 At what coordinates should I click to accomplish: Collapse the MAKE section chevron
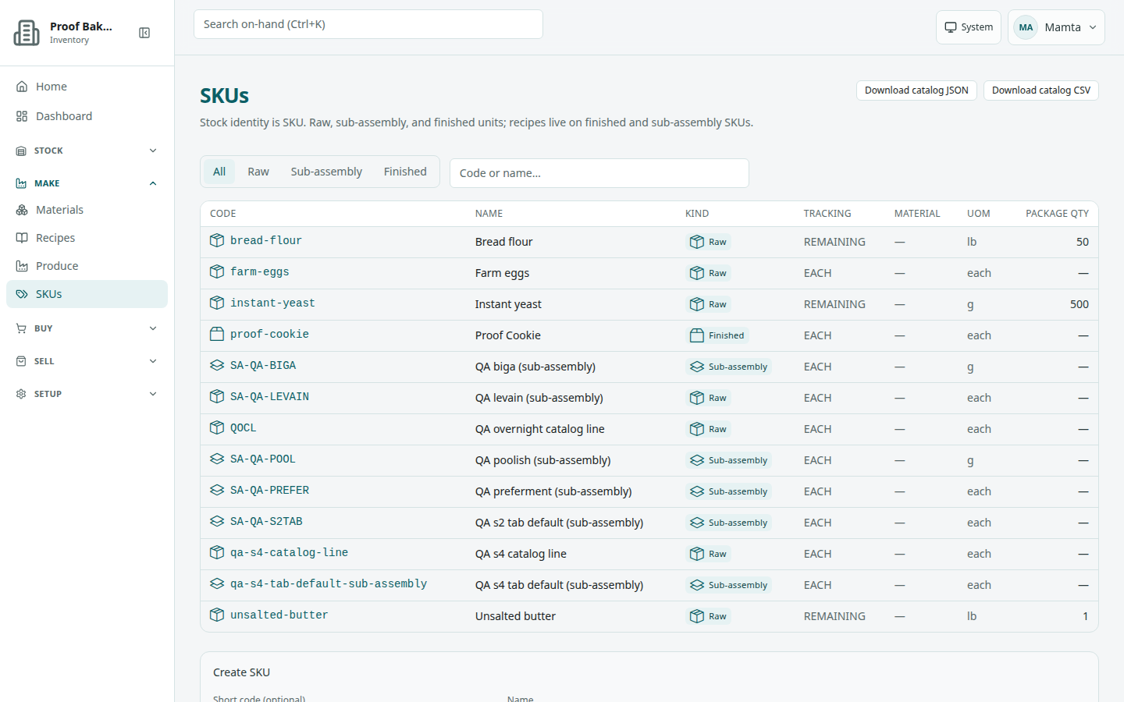click(153, 183)
